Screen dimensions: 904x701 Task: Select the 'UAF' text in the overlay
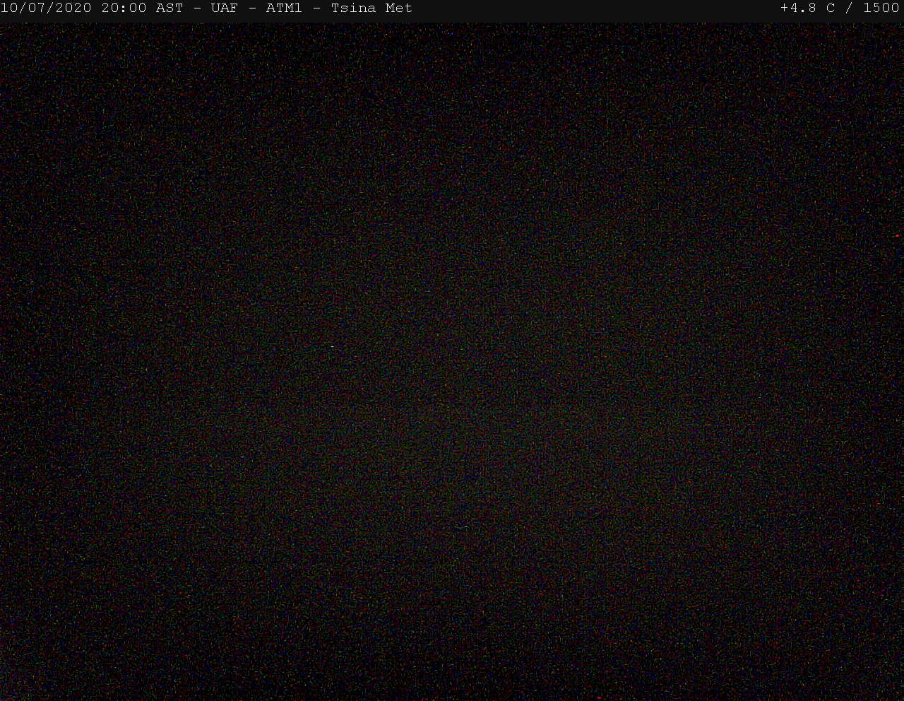tap(224, 8)
